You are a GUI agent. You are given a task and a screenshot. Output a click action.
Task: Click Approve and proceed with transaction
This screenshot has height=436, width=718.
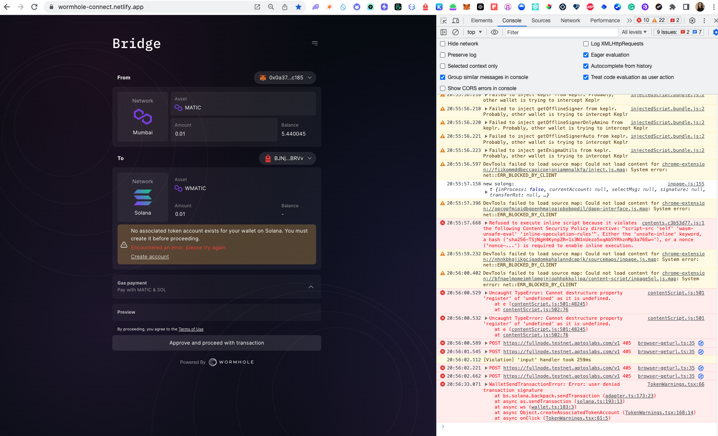(x=217, y=343)
